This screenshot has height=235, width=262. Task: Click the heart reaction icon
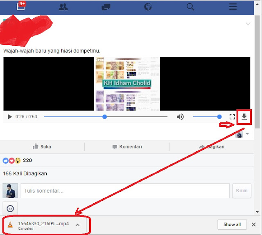click(x=12, y=161)
